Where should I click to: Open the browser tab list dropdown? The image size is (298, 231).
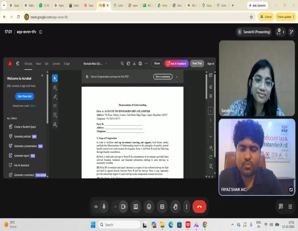tap(4, 5)
